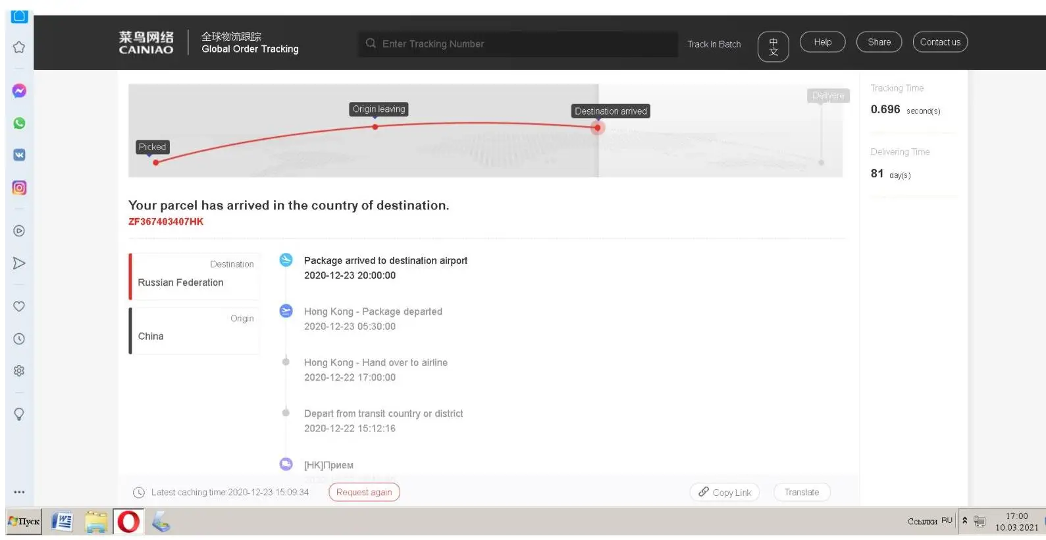Open the three-dot sidebar setup menu
This screenshot has width=1046, height=540.
[19, 492]
